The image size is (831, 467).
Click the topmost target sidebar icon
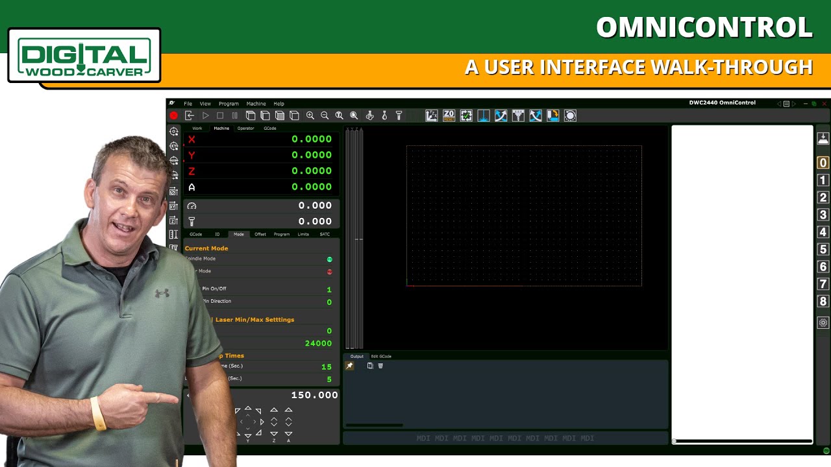tap(173, 132)
